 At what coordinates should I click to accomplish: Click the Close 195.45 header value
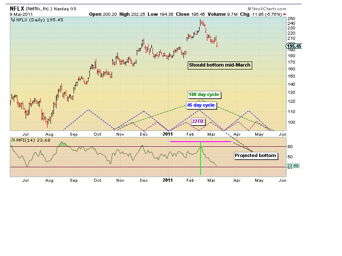tap(190, 15)
